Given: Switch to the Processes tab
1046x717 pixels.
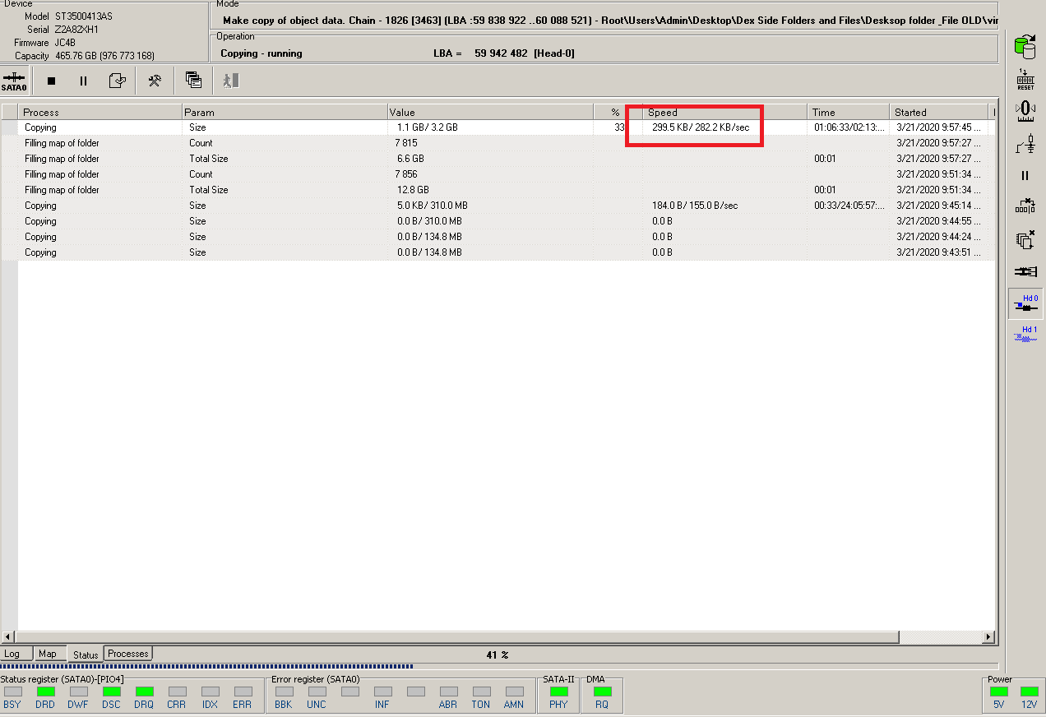Looking at the screenshot, I should coord(128,654).
